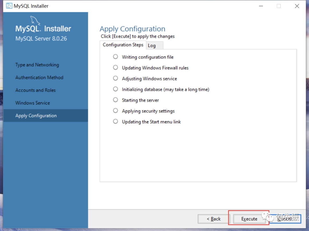Open Windows Service sidebar step
Image resolution: width=309 pixels, height=231 pixels.
33,103
